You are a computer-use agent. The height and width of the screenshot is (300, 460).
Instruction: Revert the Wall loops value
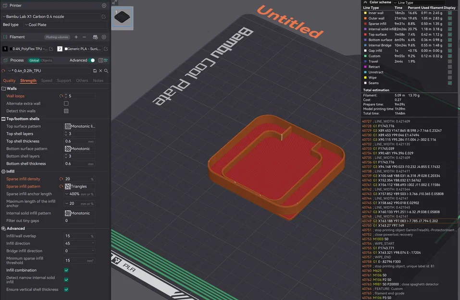(61, 96)
